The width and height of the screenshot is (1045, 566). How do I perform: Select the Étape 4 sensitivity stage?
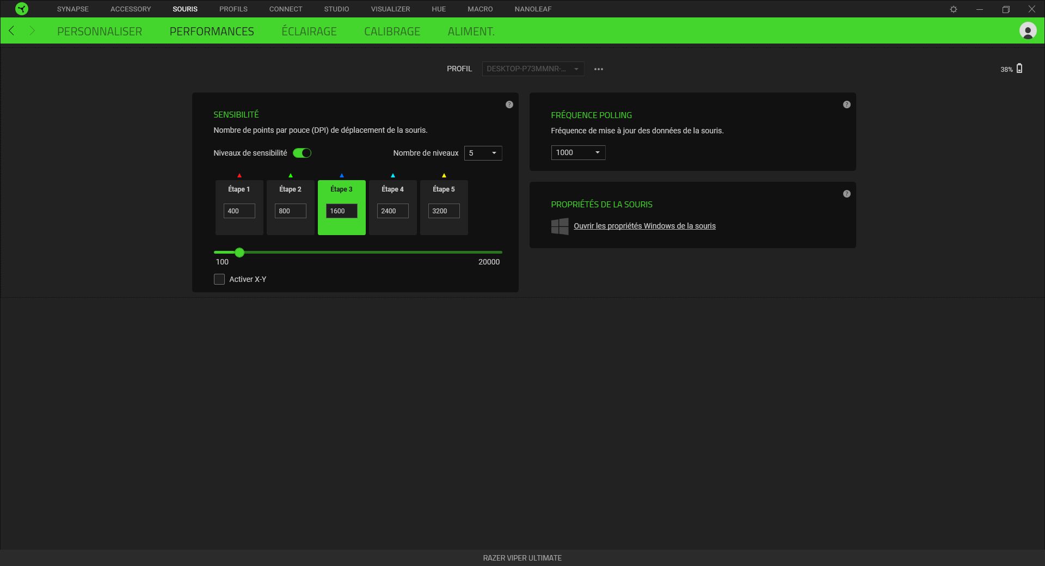pos(393,207)
